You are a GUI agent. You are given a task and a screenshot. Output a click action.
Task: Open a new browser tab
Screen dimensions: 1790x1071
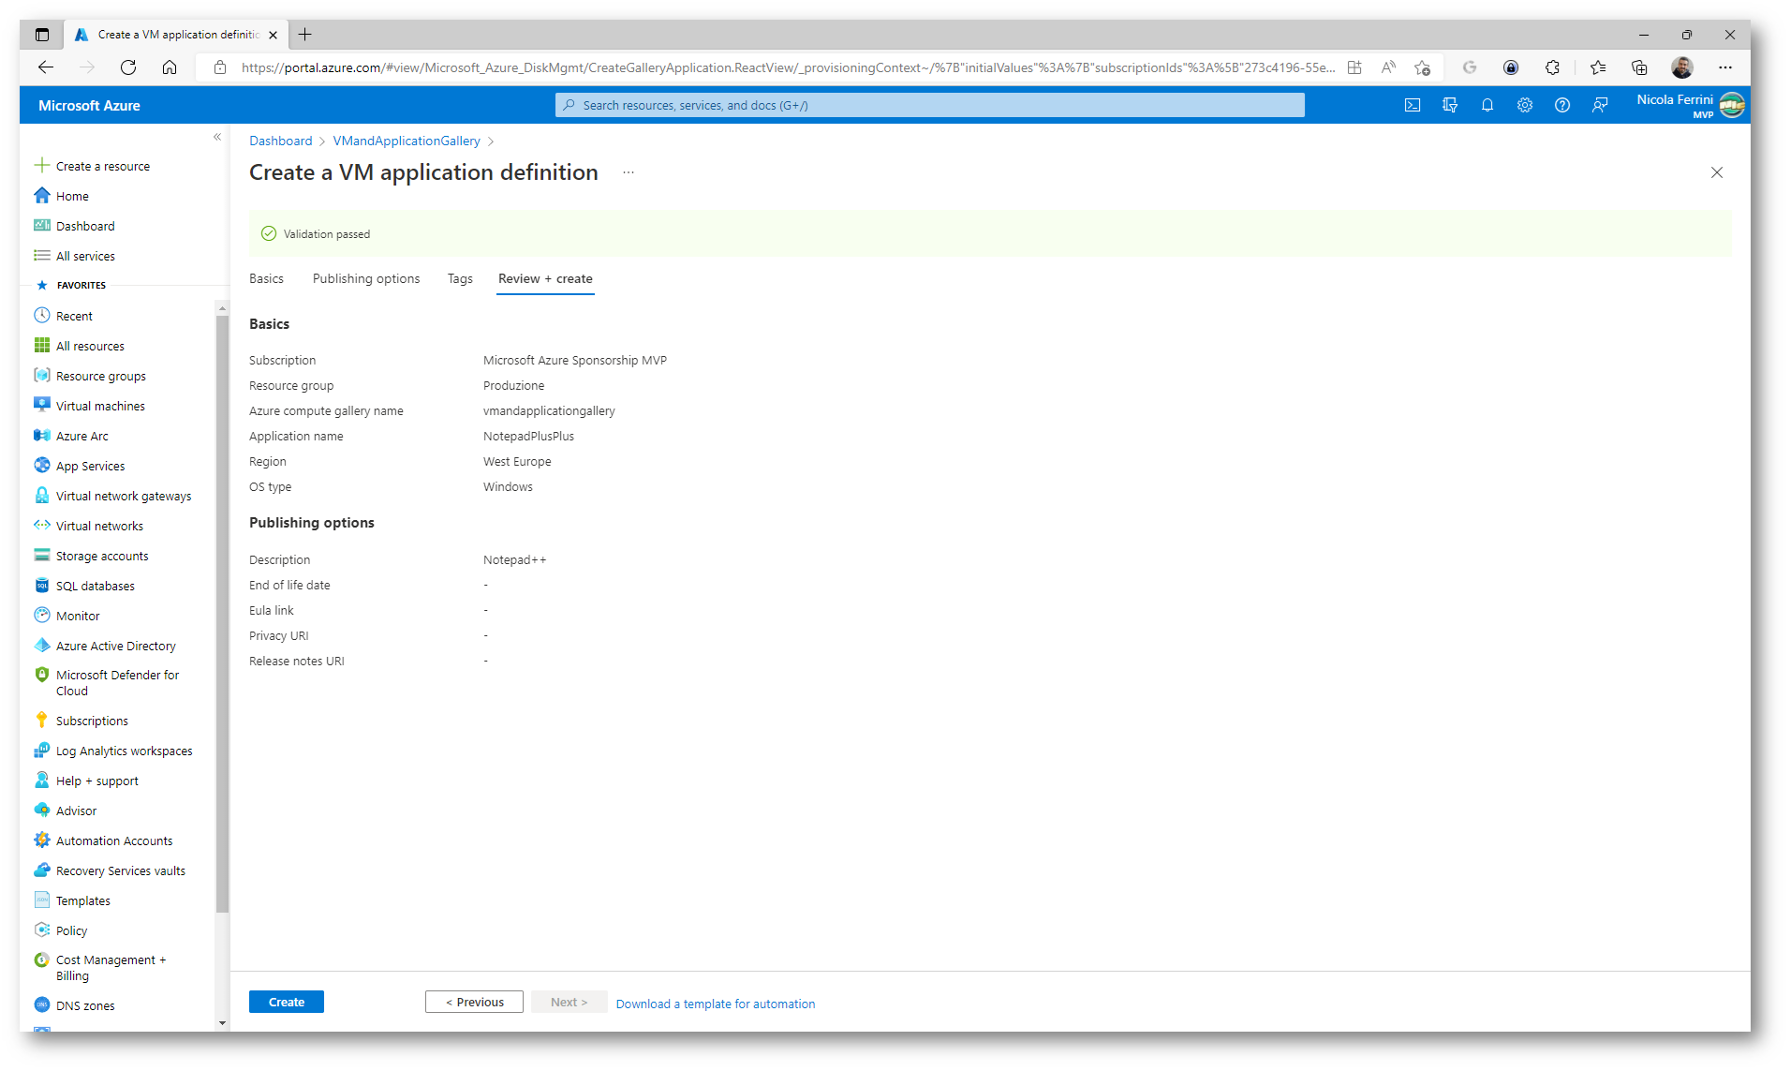[x=305, y=35]
